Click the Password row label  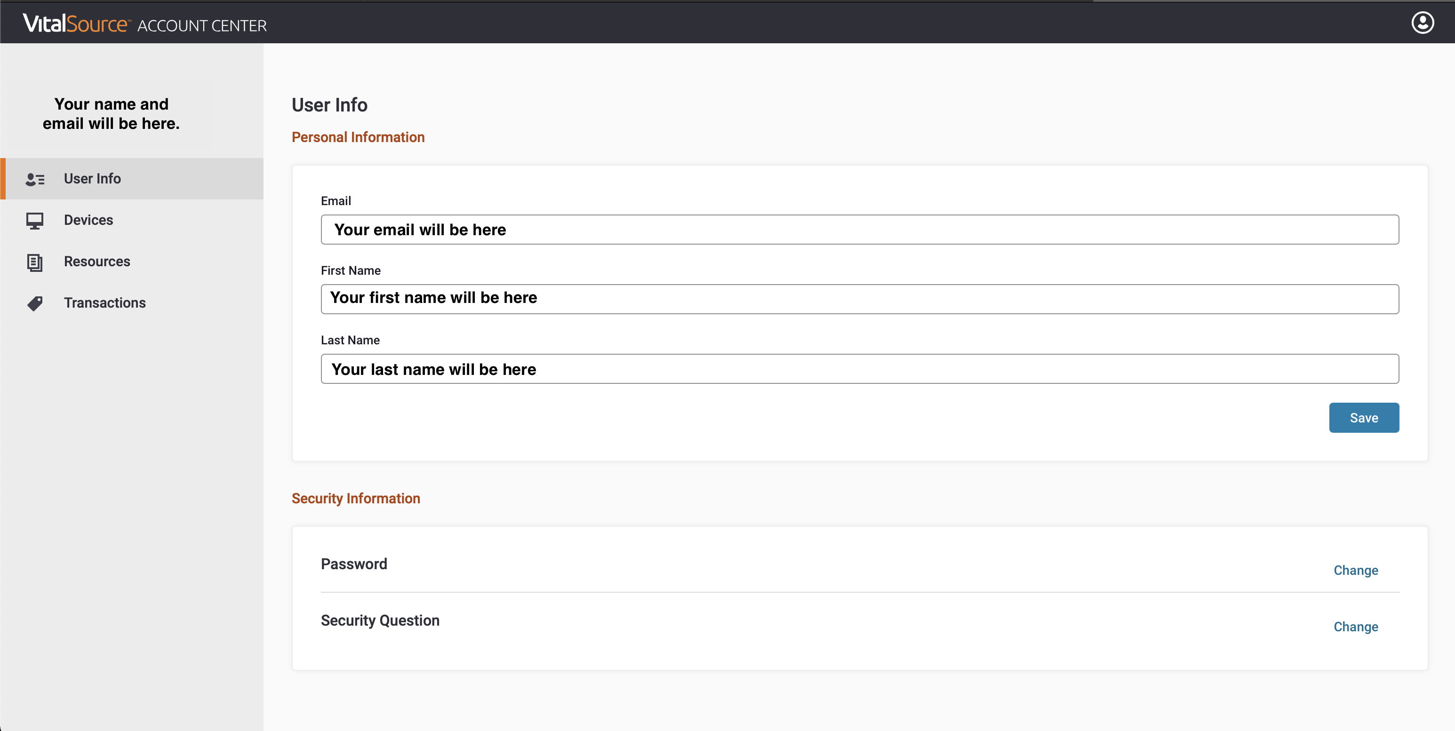click(x=354, y=564)
